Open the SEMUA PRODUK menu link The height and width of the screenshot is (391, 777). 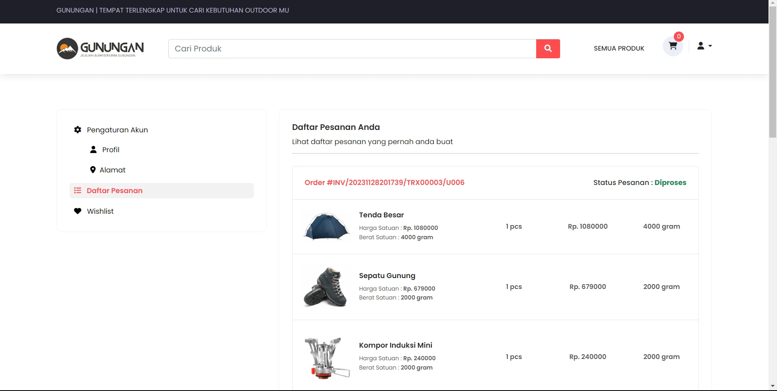pyautogui.click(x=619, y=49)
